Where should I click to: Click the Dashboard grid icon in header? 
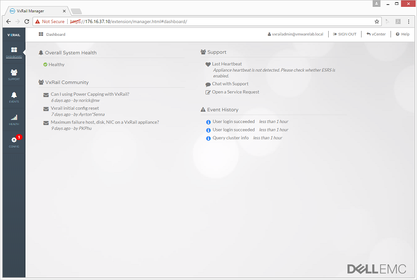[x=41, y=34]
